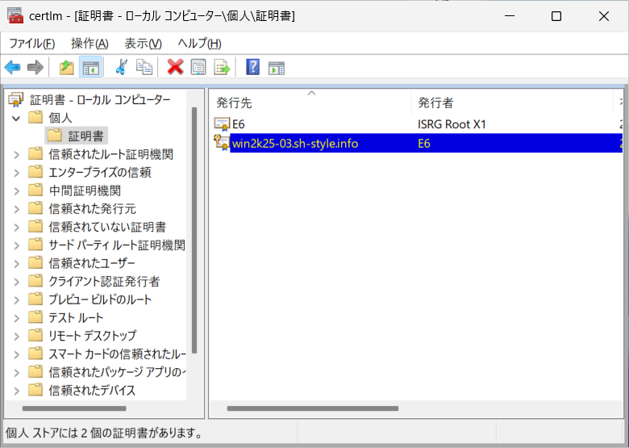Image resolution: width=629 pixels, height=448 pixels.
Task: Open the ファイル(F) menu
Action: click(31, 44)
